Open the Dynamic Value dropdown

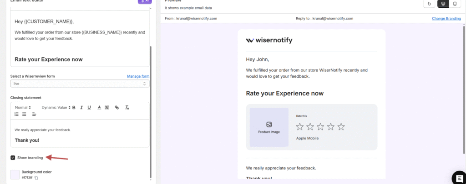56,108
